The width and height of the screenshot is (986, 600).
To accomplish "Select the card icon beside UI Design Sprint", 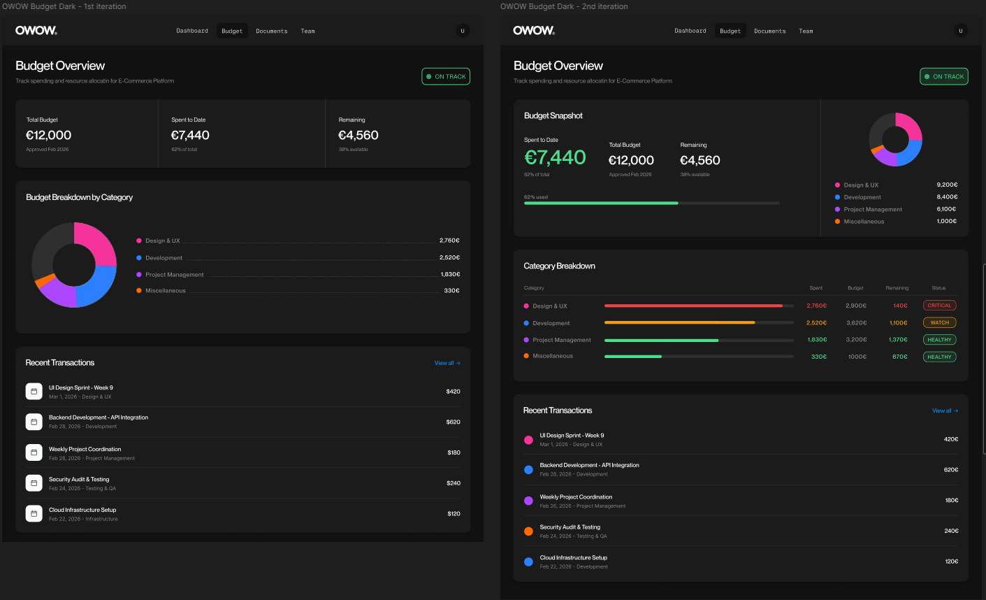I will click(x=34, y=391).
